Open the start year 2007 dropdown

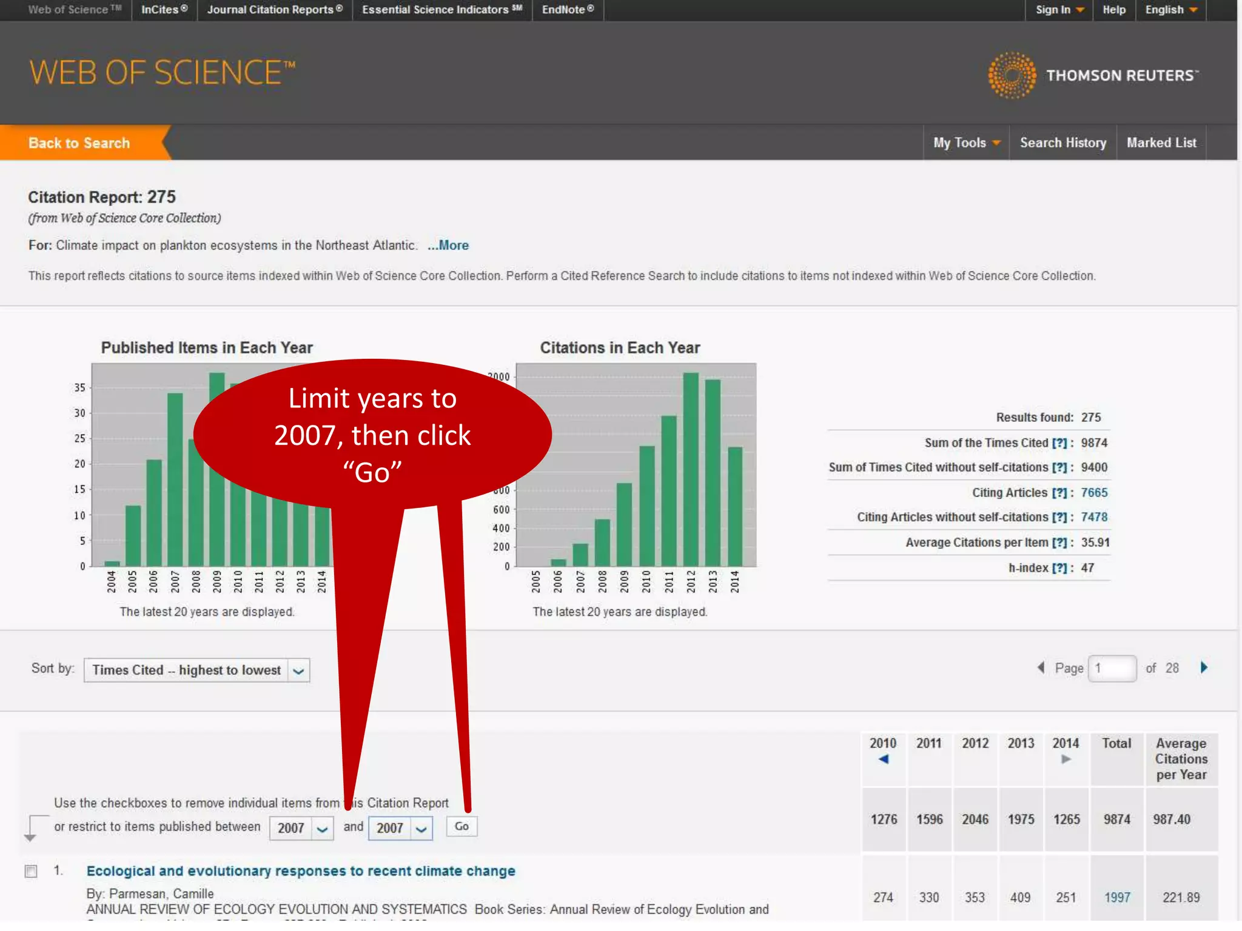coord(301,828)
